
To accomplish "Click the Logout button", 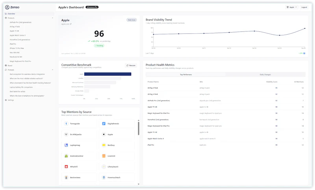I will coord(304,7).
